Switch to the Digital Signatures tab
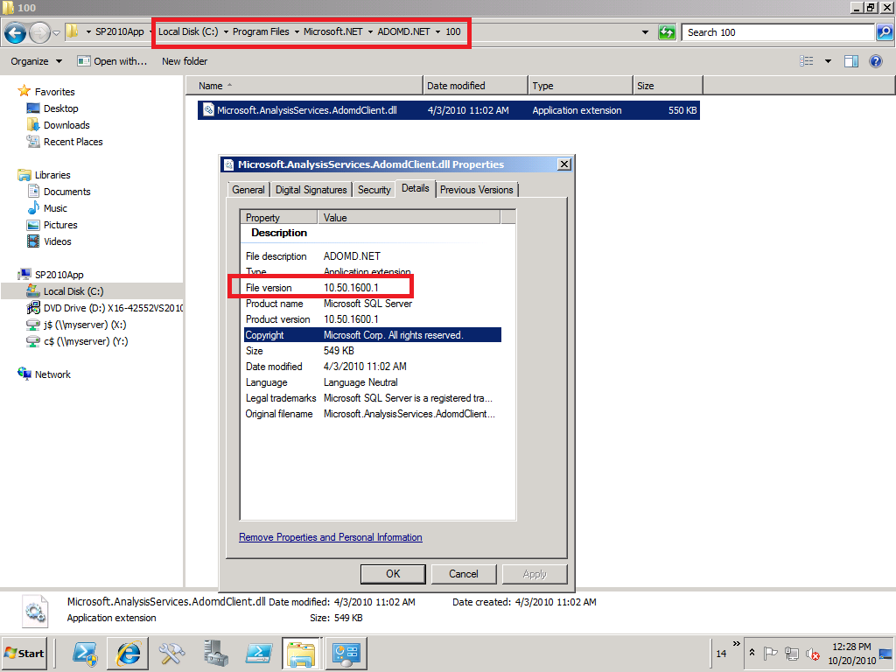The height and width of the screenshot is (672, 896). pos(311,190)
